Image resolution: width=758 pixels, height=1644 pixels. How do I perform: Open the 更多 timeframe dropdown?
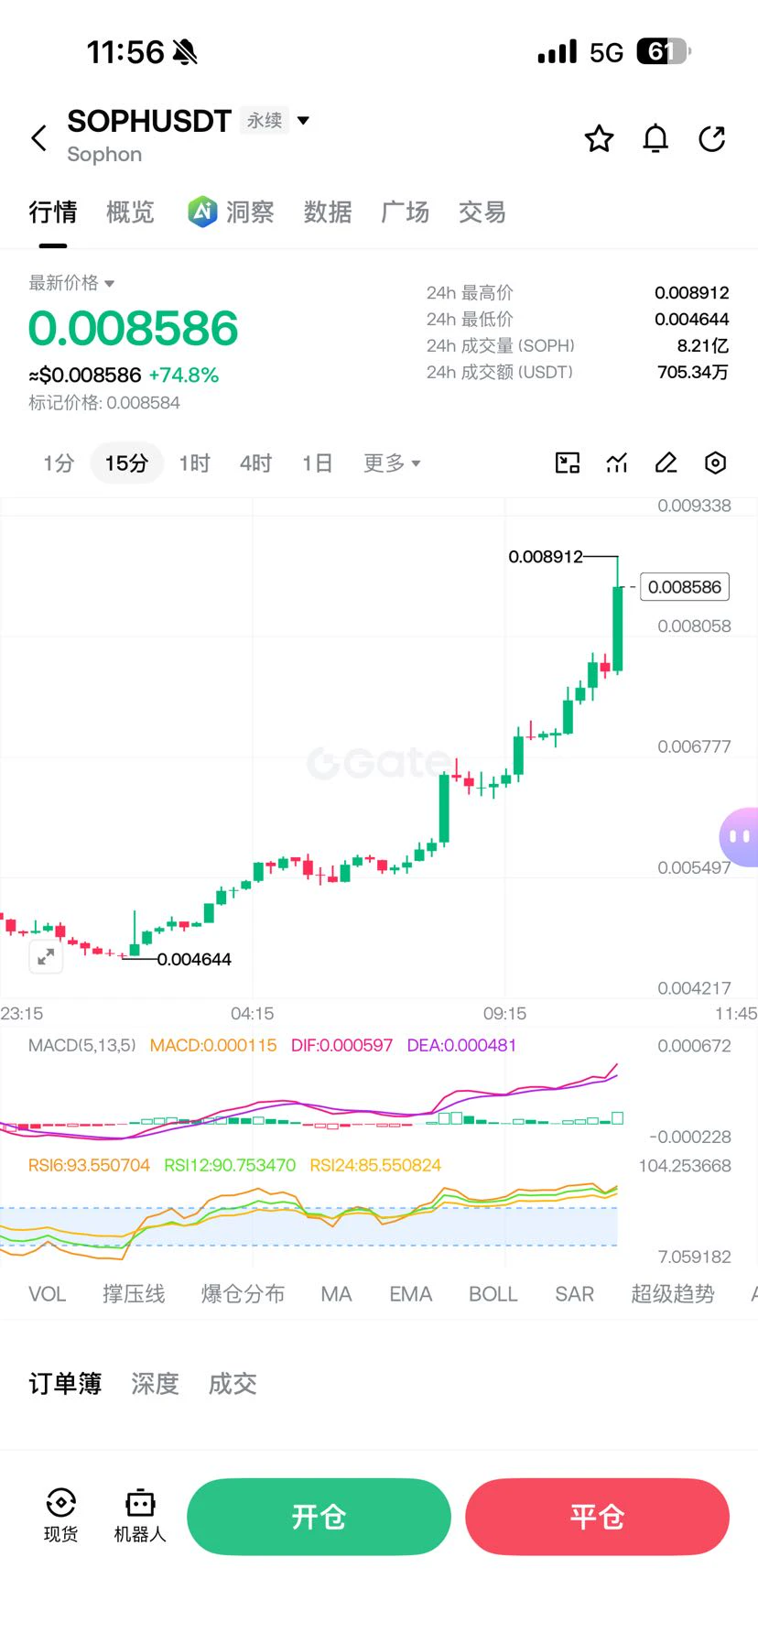(392, 463)
